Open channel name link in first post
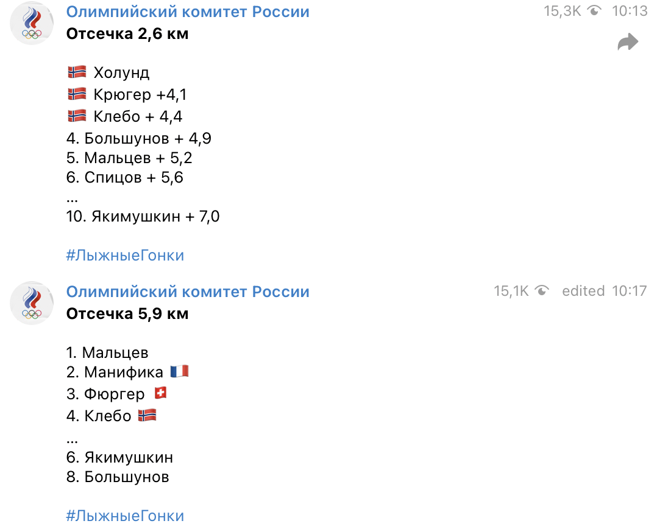This screenshot has width=657, height=532. click(188, 12)
